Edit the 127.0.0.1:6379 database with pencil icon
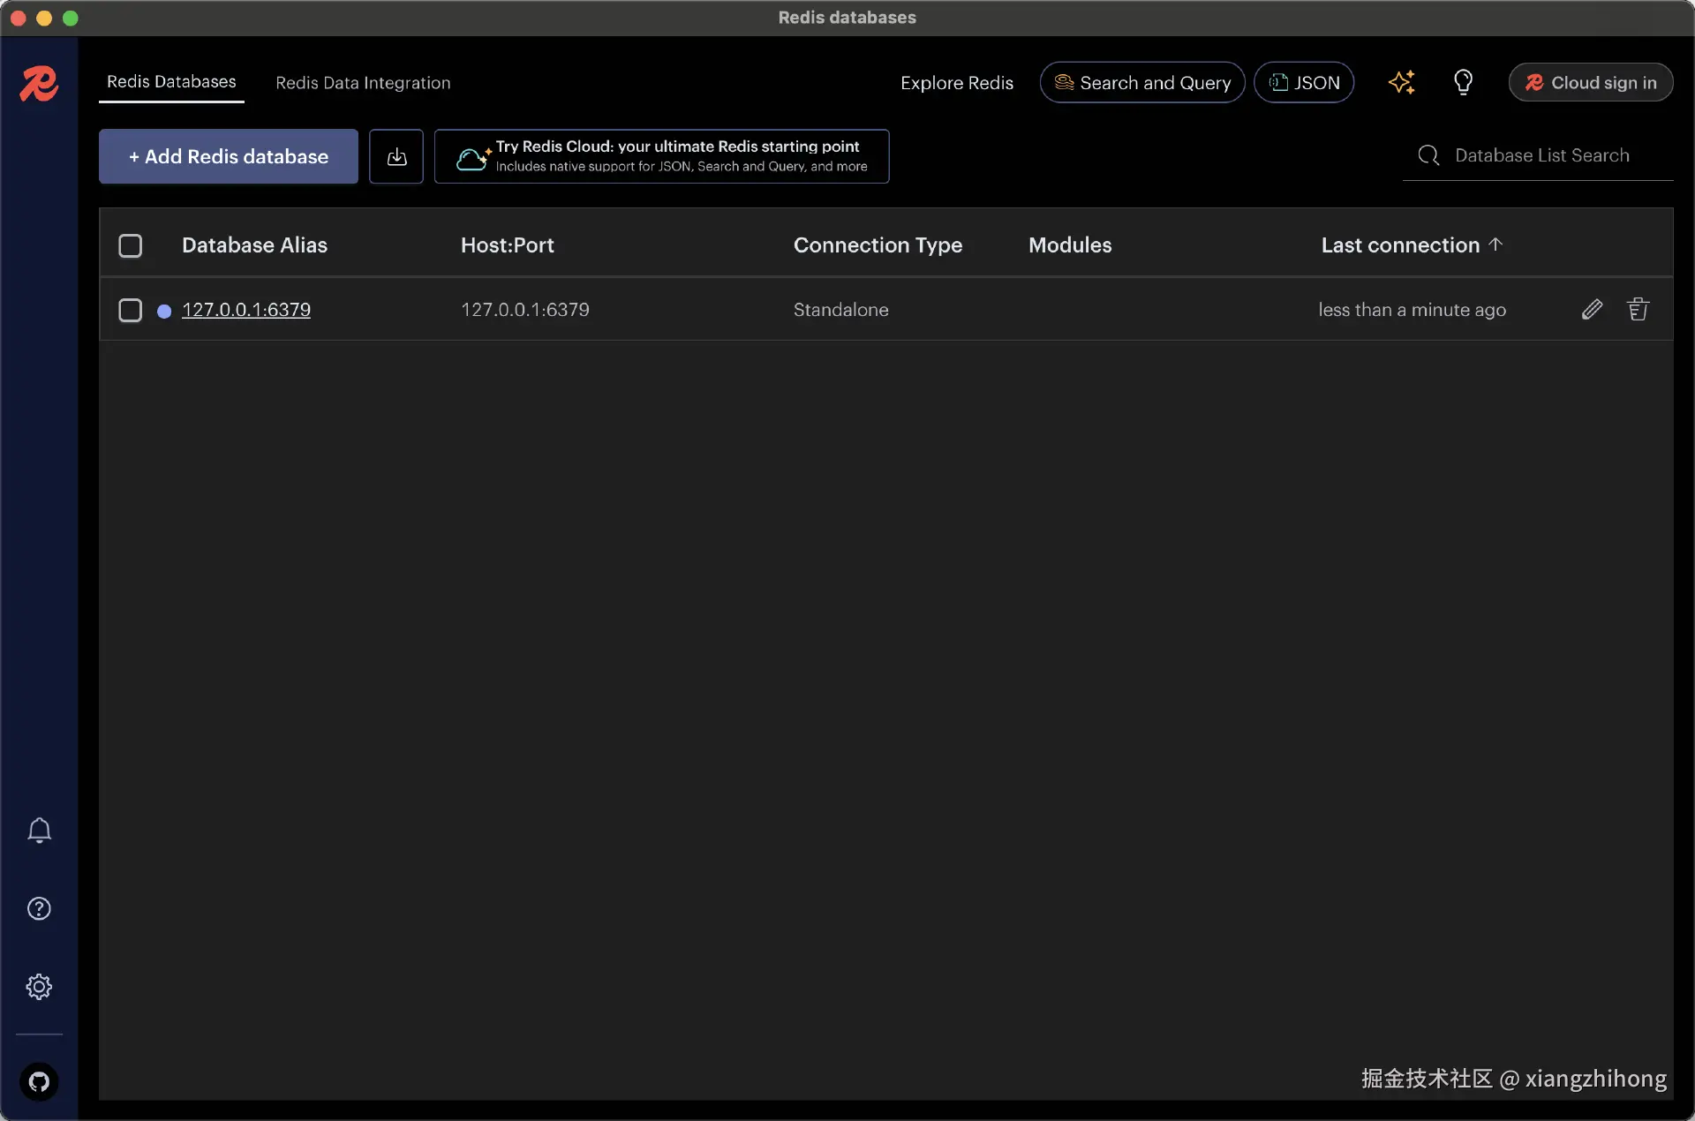The image size is (1695, 1121). point(1592,310)
